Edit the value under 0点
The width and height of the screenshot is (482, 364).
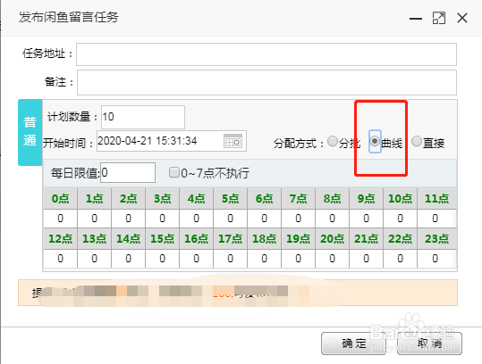click(x=60, y=219)
